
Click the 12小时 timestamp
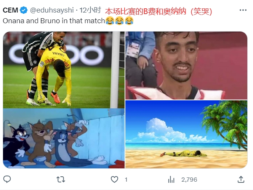pos(90,10)
